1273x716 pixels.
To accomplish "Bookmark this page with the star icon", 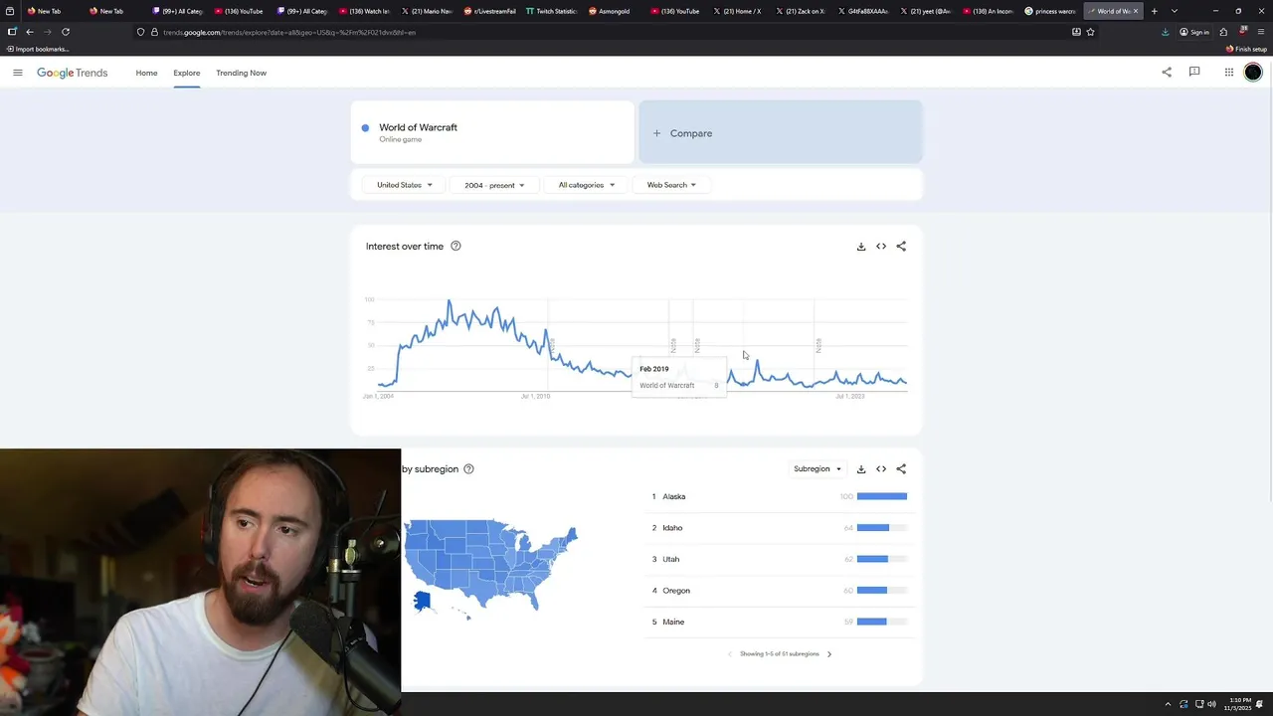I will point(1090,32).
